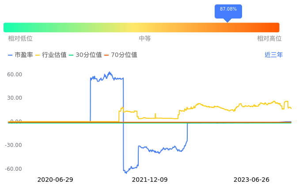Select the 中等 label under the bar
The height and width of the screenshot is (195, 303).
(145, 39)
